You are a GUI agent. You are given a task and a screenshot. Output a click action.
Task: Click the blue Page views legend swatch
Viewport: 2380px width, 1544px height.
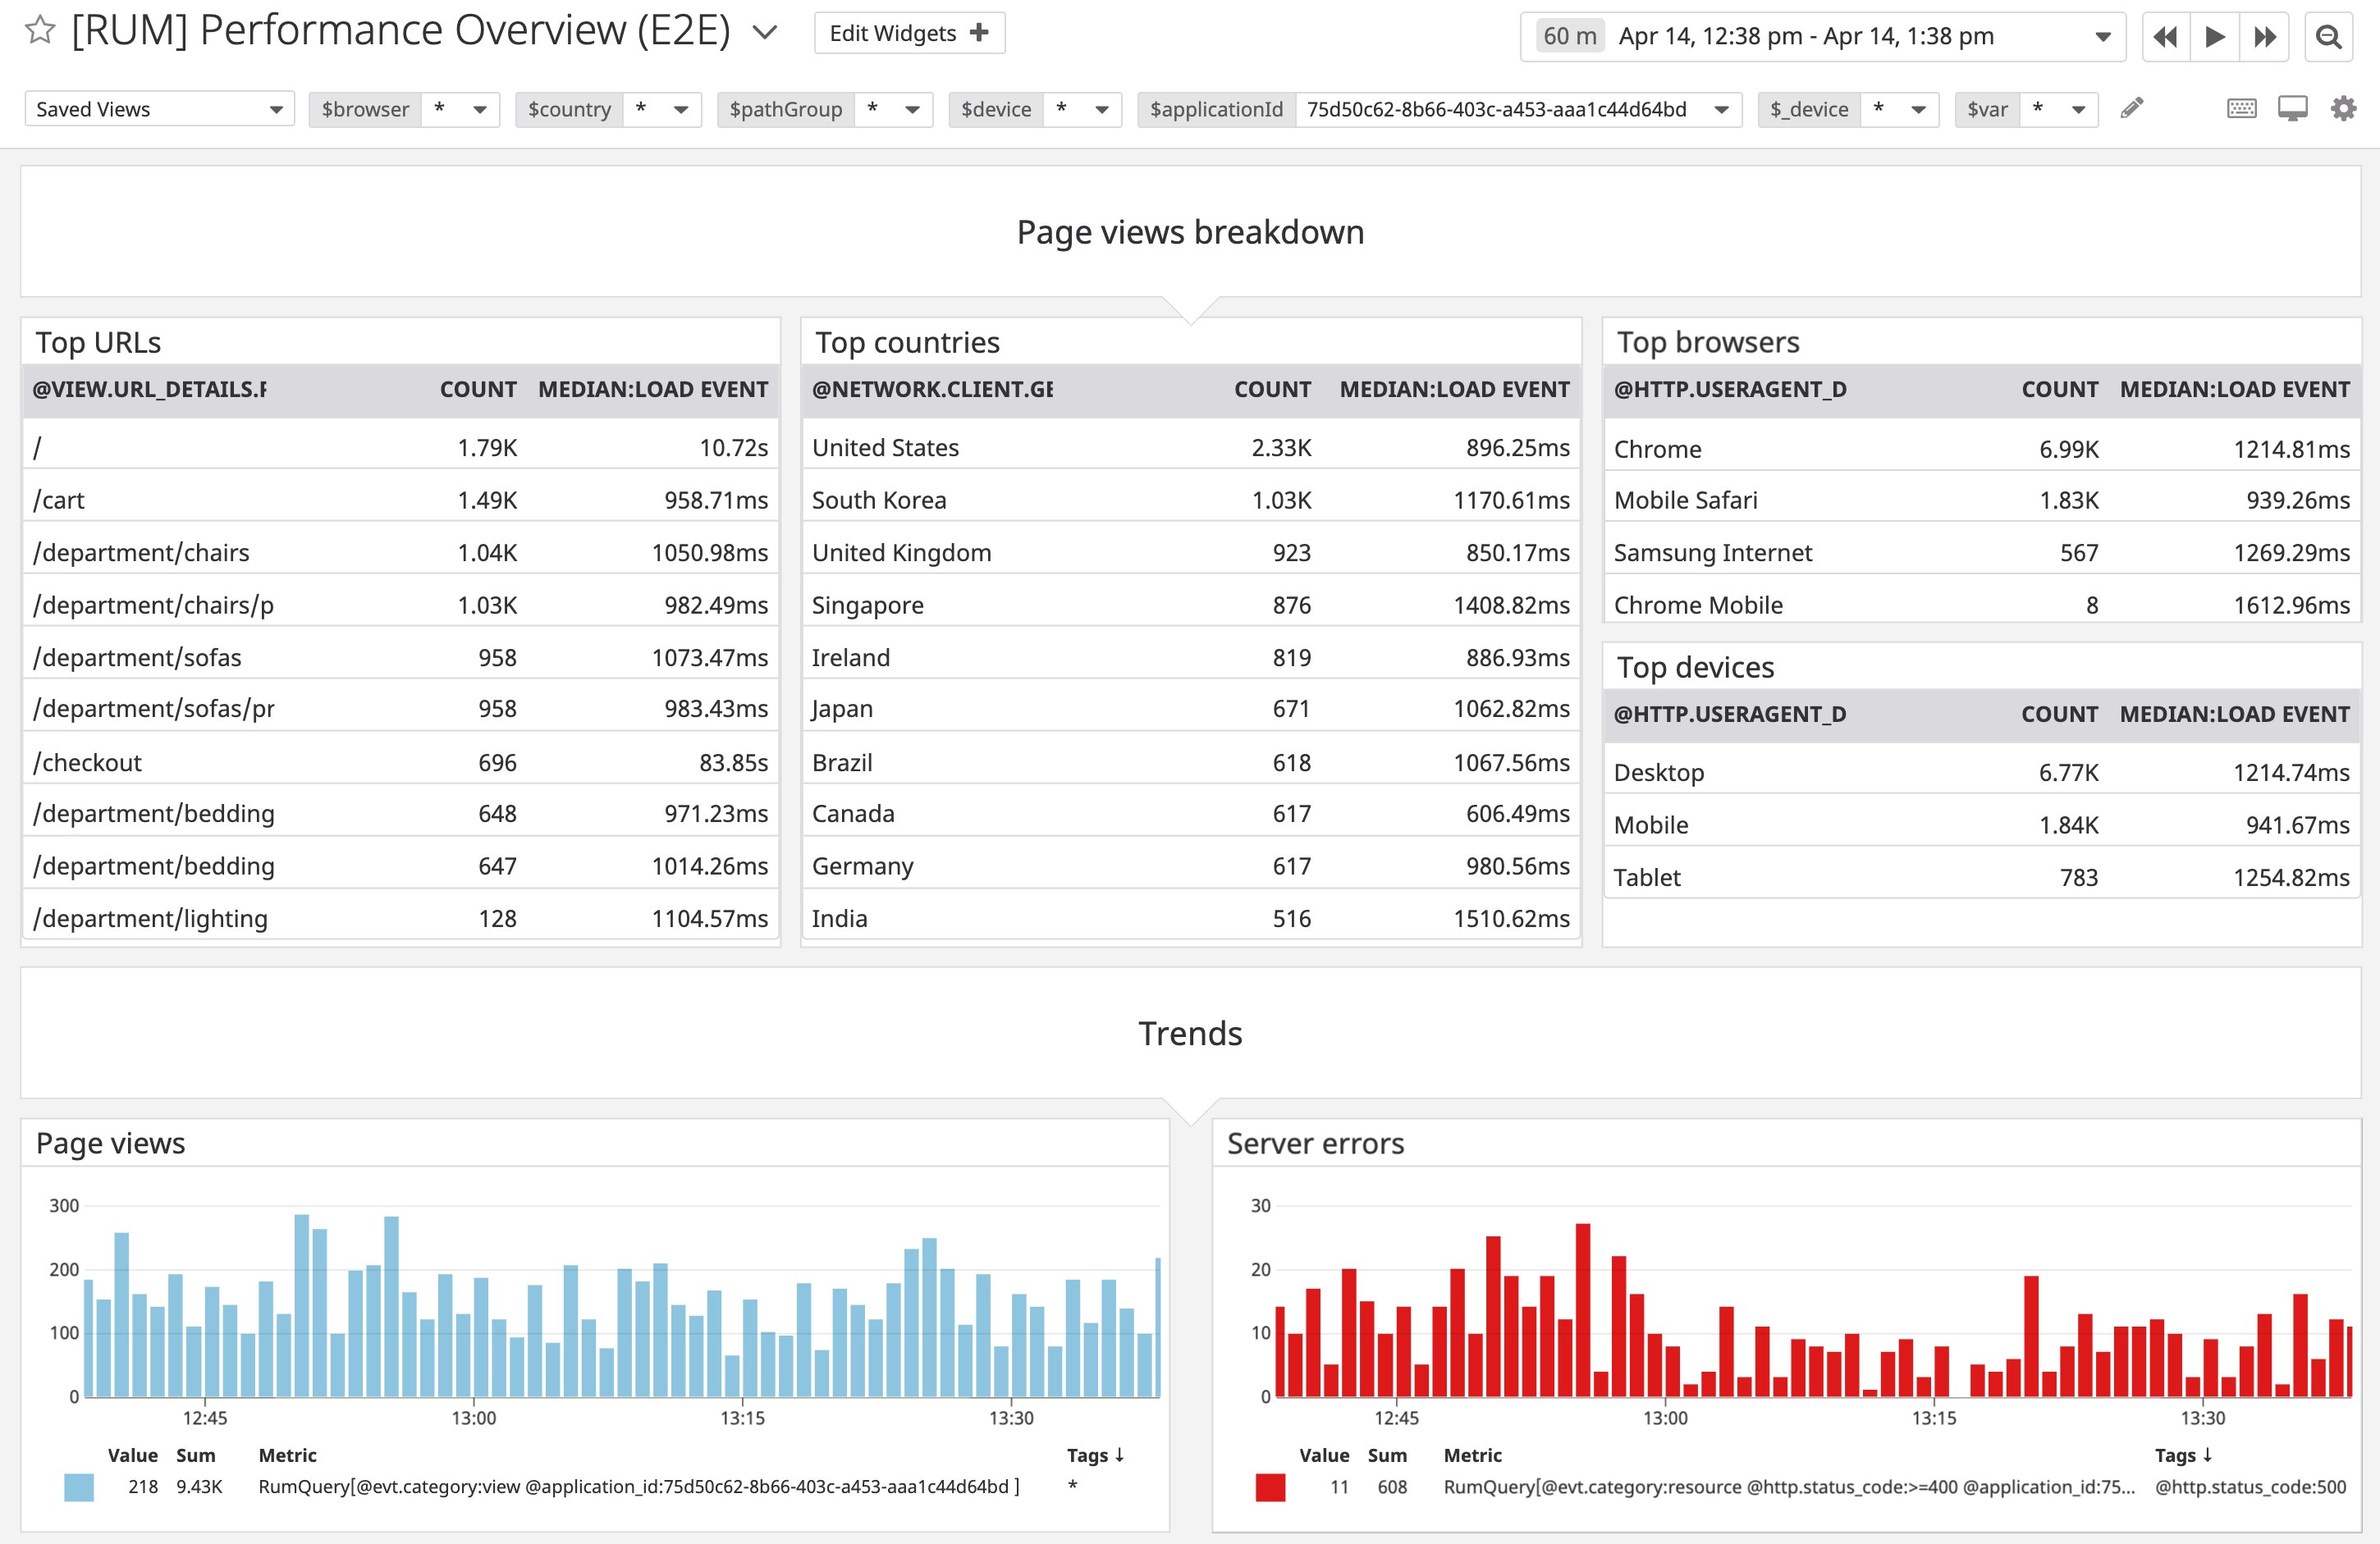click(x=79, y=1487)
